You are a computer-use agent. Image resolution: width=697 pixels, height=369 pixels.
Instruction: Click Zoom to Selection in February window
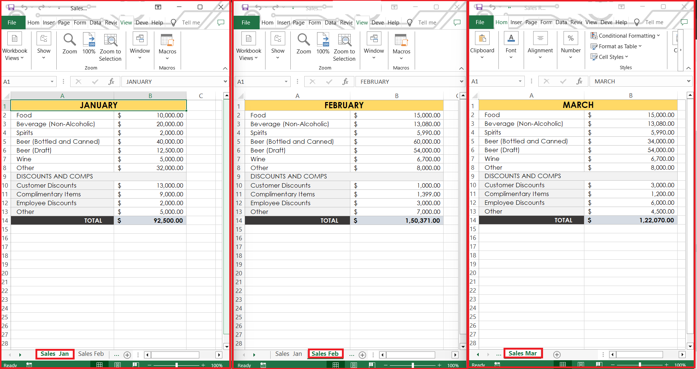(x=344, y=48)
